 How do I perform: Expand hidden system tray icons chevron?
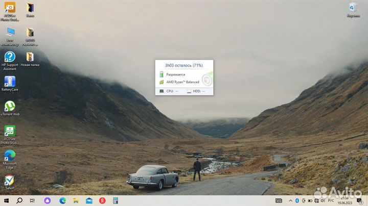[290, 200]
